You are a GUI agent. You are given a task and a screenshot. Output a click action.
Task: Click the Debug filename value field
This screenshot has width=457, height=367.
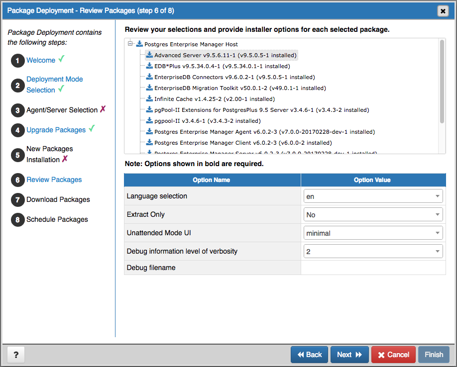pyautogui.click(x=373, y=268)
